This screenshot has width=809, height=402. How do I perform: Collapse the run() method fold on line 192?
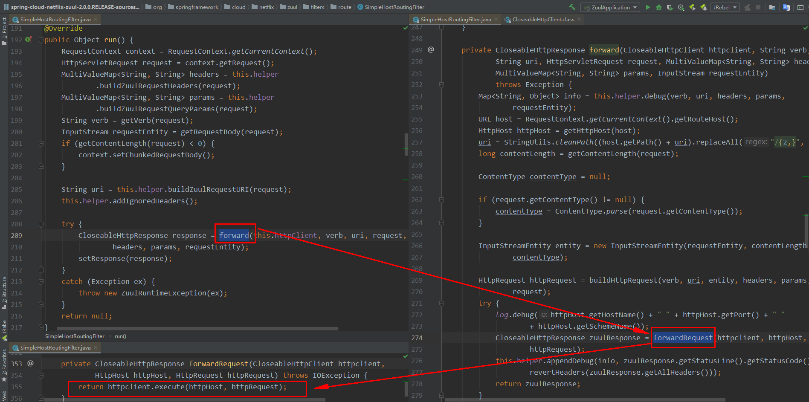[x=41, y=40]
